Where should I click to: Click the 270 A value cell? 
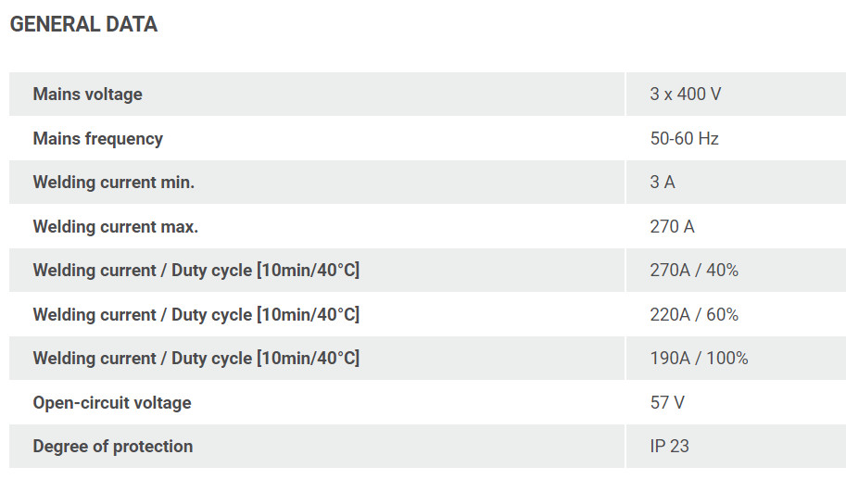[672, 227]
